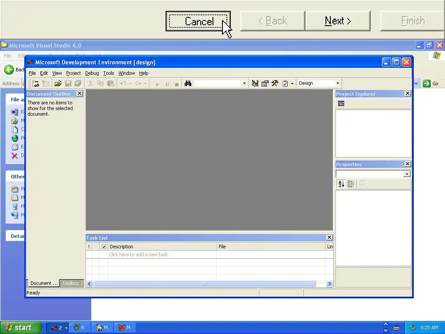This screenshot has height=334, width=445.
Task: Click the Alphabetic sort icon in Properties
Action: [x=341, y=184]
